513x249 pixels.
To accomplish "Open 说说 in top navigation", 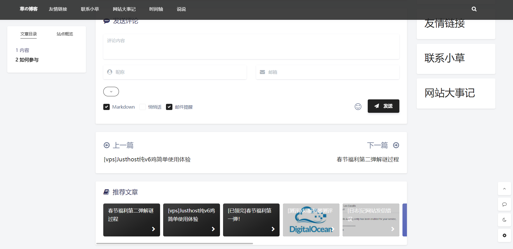I will (x=181, y=9).
